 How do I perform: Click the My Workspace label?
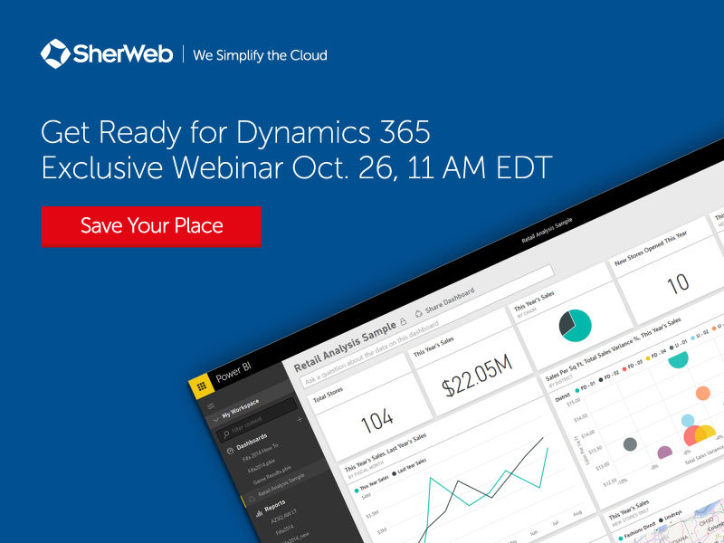click(241, 409)
